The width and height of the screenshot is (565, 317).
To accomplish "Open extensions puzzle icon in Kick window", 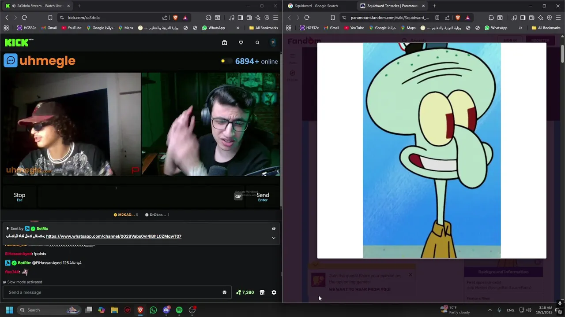I will (x=209, y=18).
